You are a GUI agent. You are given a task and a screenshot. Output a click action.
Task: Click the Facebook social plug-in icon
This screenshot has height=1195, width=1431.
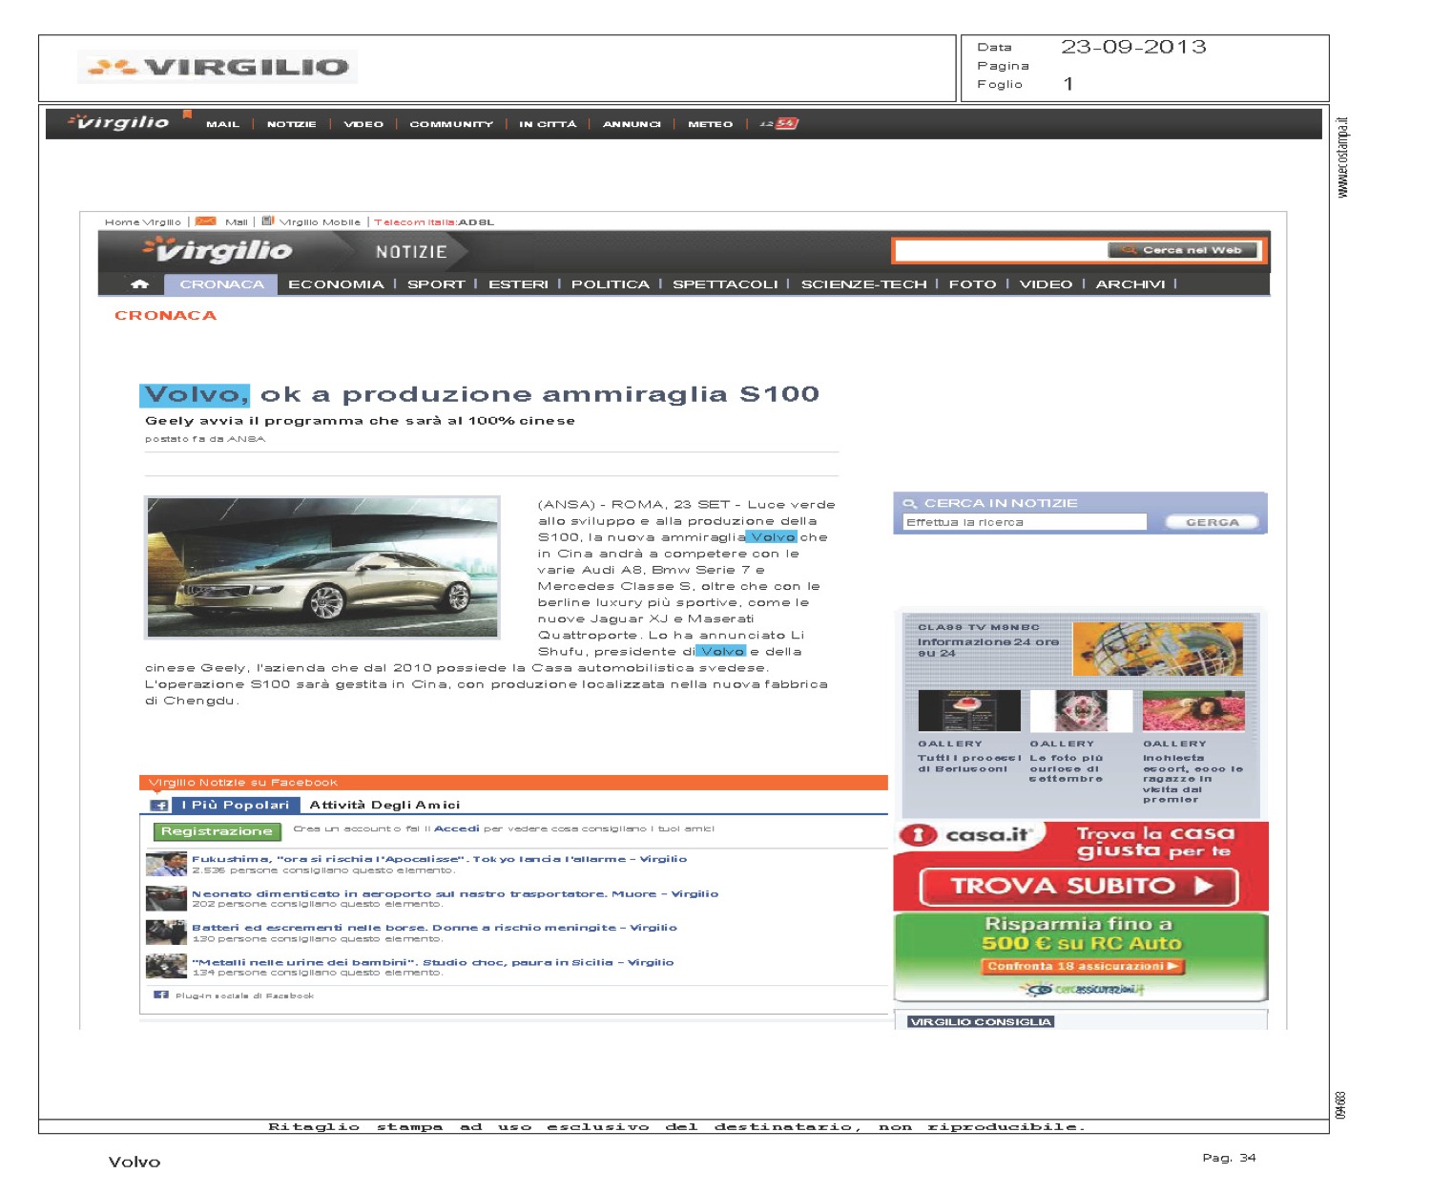161,996
